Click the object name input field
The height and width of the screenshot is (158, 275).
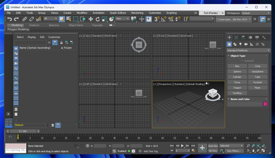pos(245,104)
